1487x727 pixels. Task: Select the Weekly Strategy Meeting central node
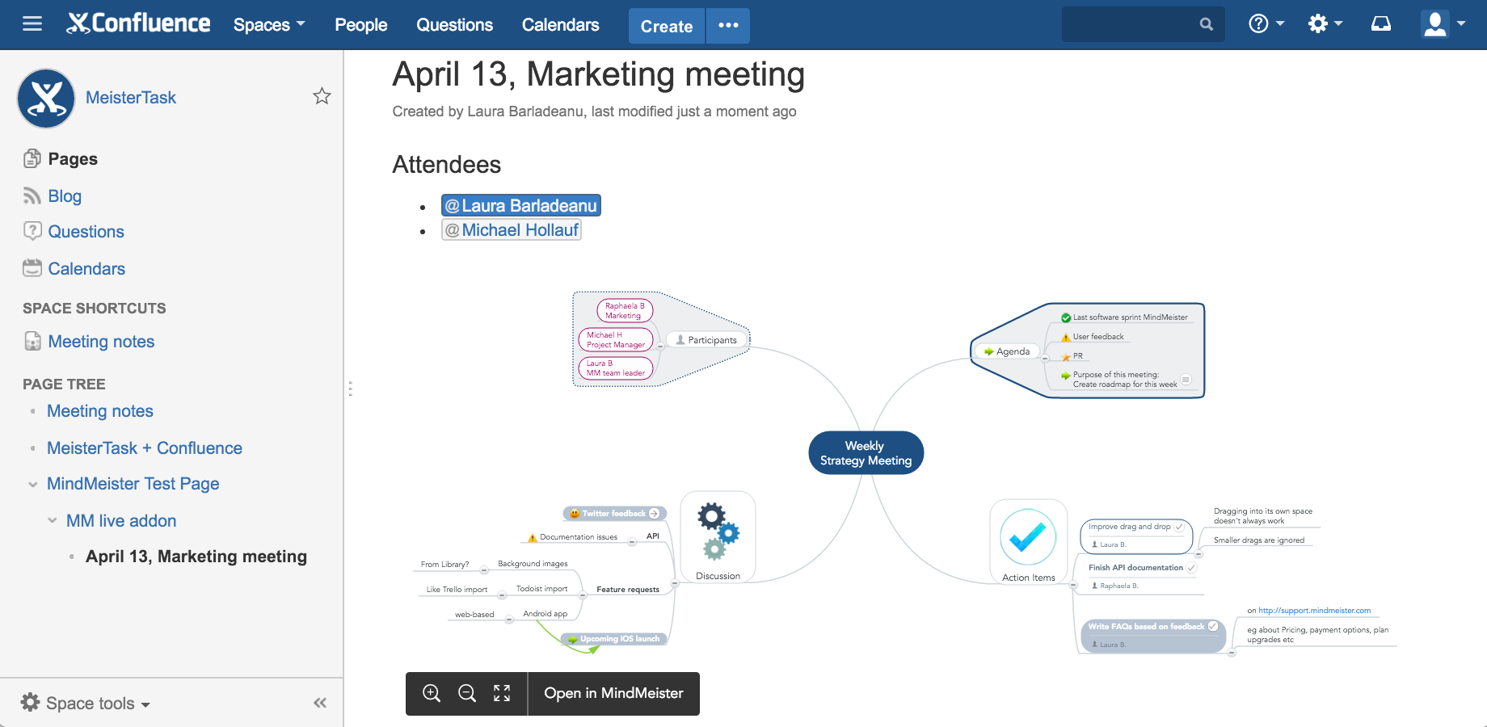coord(866,453)
